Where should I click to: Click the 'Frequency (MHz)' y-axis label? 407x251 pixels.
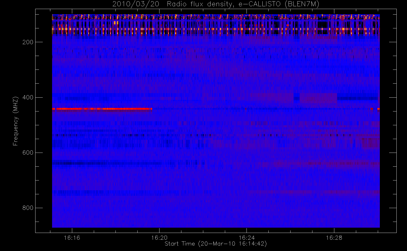click(16, 121)
